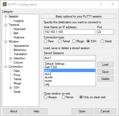
Task: Select the duo1 session in the list
Action: [70, 71]
